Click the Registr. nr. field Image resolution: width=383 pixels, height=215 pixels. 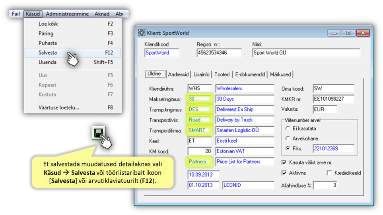219,53
